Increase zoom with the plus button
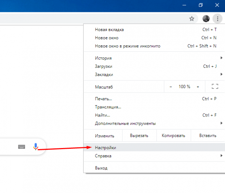Viewport: 225px width, 193px height. 198,87
